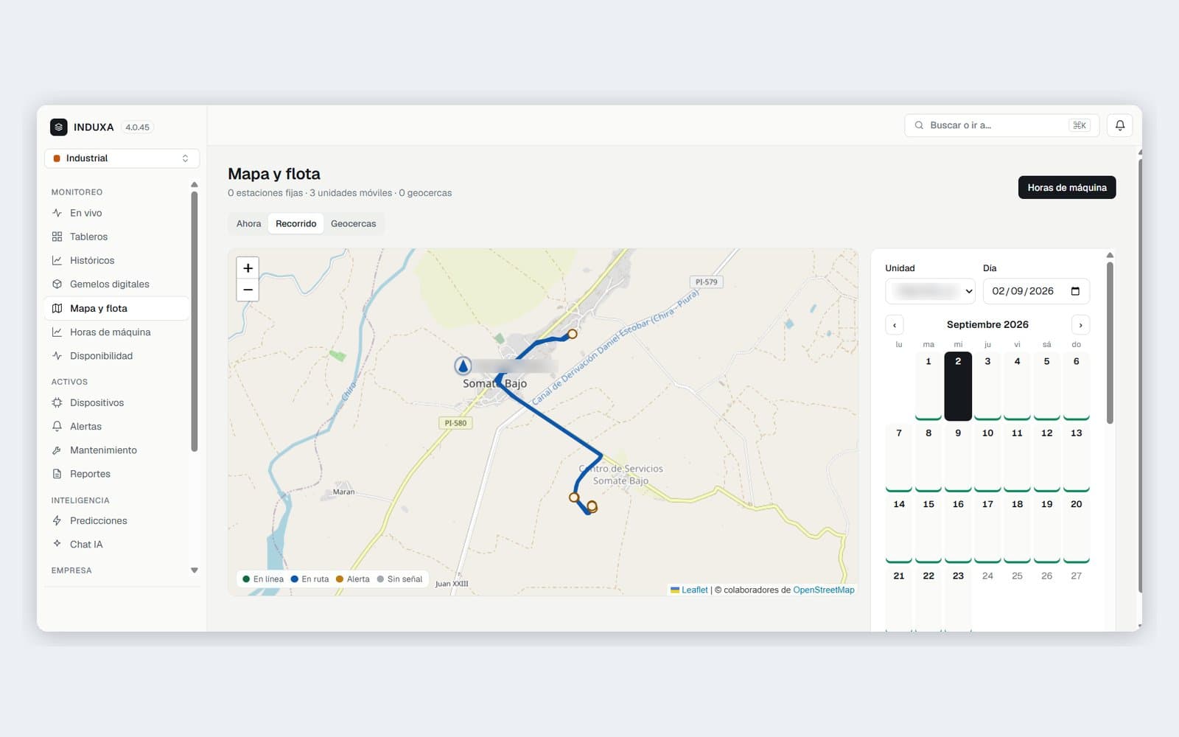
Task: Zoom out on the map
Action: (248, 290)
